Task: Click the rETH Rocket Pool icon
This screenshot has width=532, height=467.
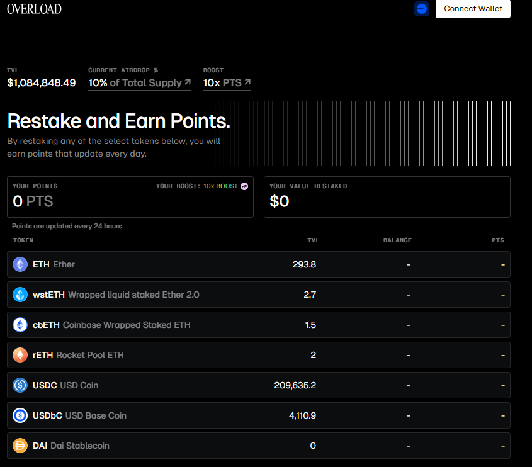Action: (20, 355)
